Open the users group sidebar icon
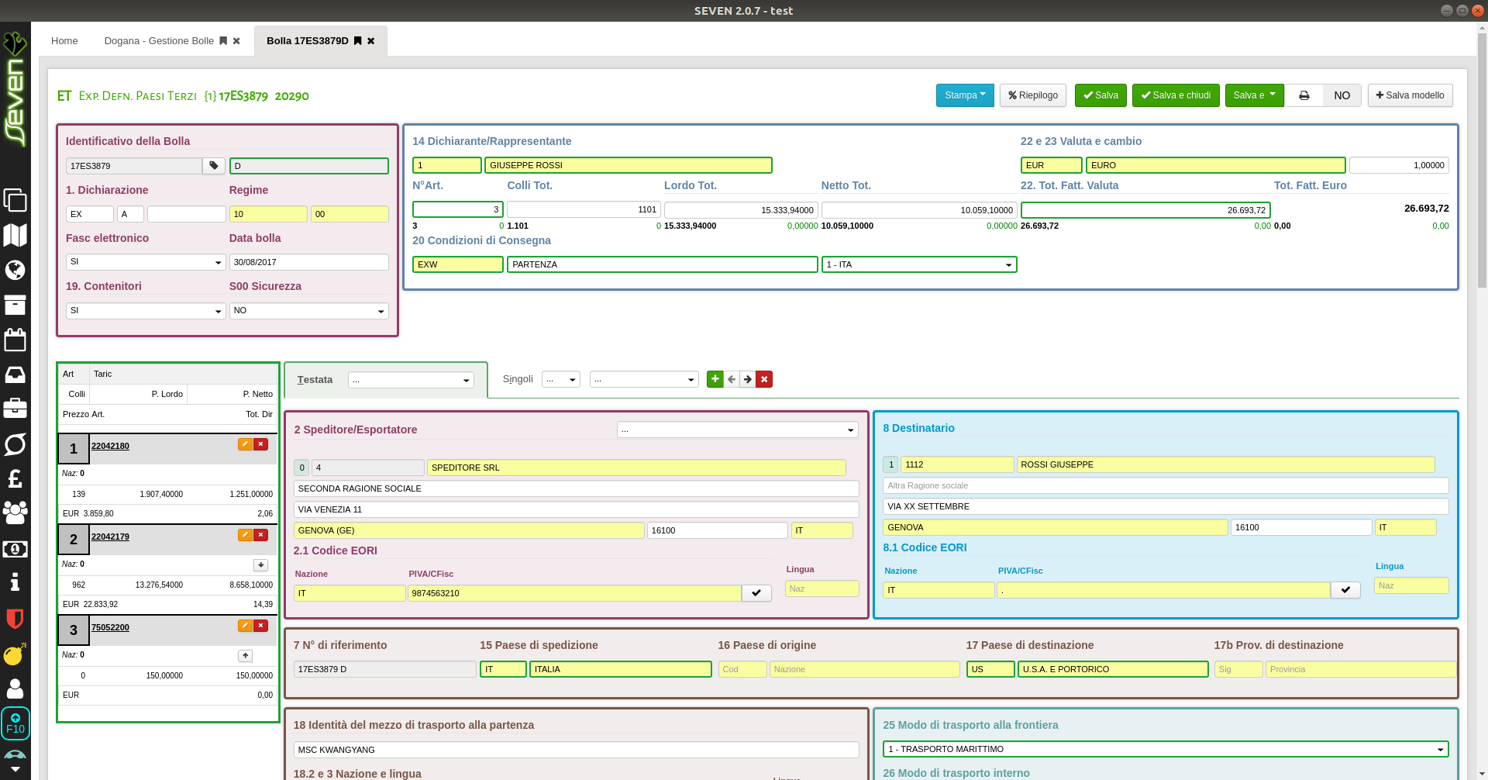Image resolution: width=1488 pixels, height=780 pixels. [x=15, y=513]
